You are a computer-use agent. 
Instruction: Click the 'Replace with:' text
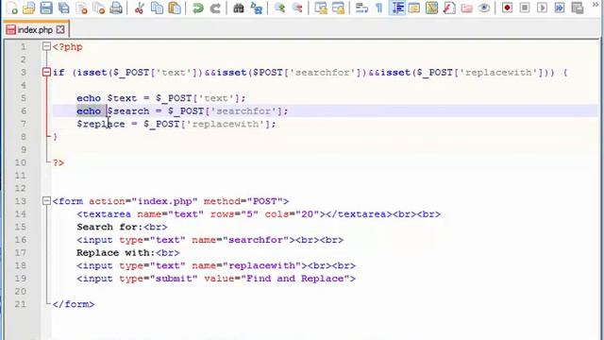click(116, 252)
